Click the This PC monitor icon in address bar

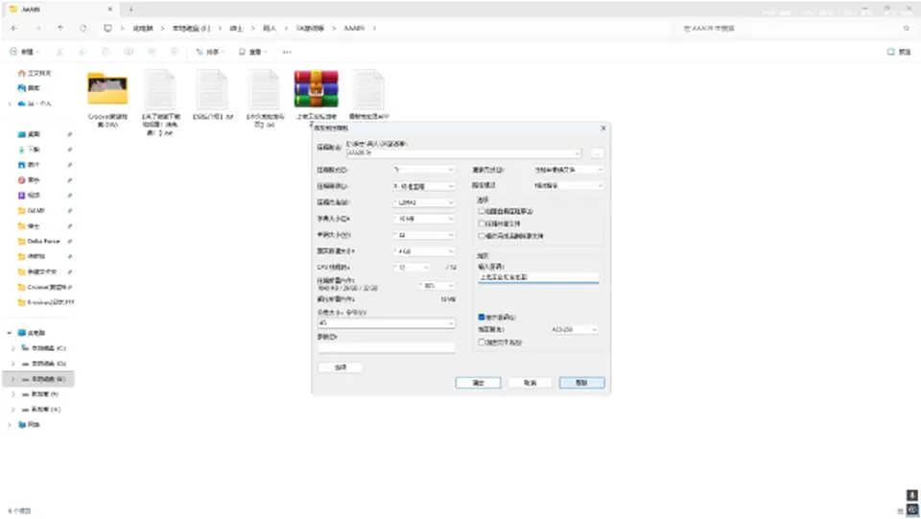point(107,28)
